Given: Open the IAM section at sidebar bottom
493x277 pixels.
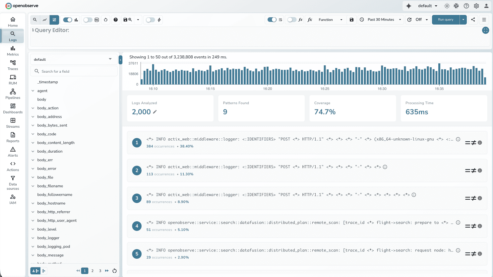Looking at the screenshot, I should tap(13, 199).
